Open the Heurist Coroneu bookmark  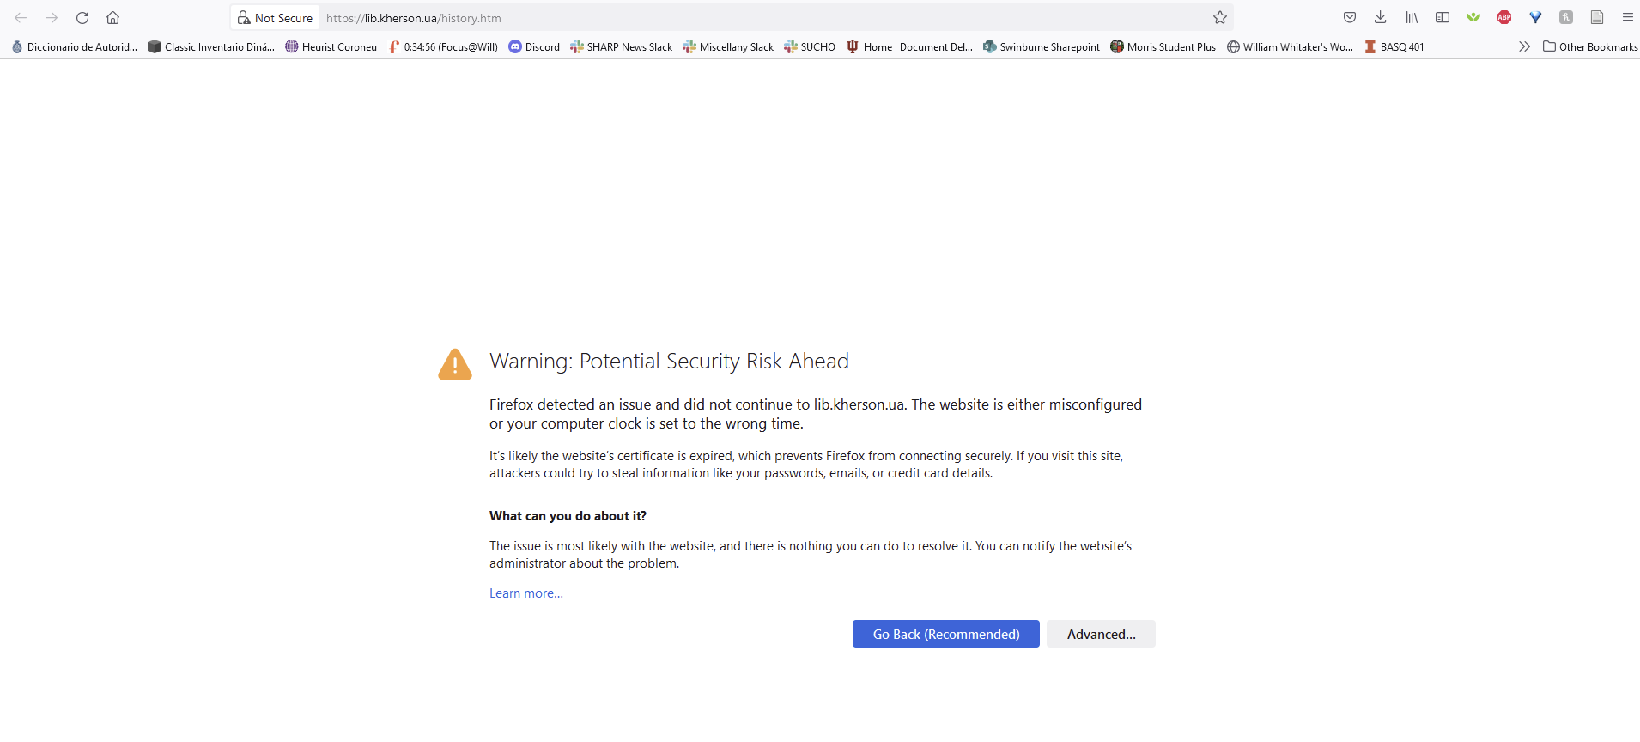(x=331, y=46)
